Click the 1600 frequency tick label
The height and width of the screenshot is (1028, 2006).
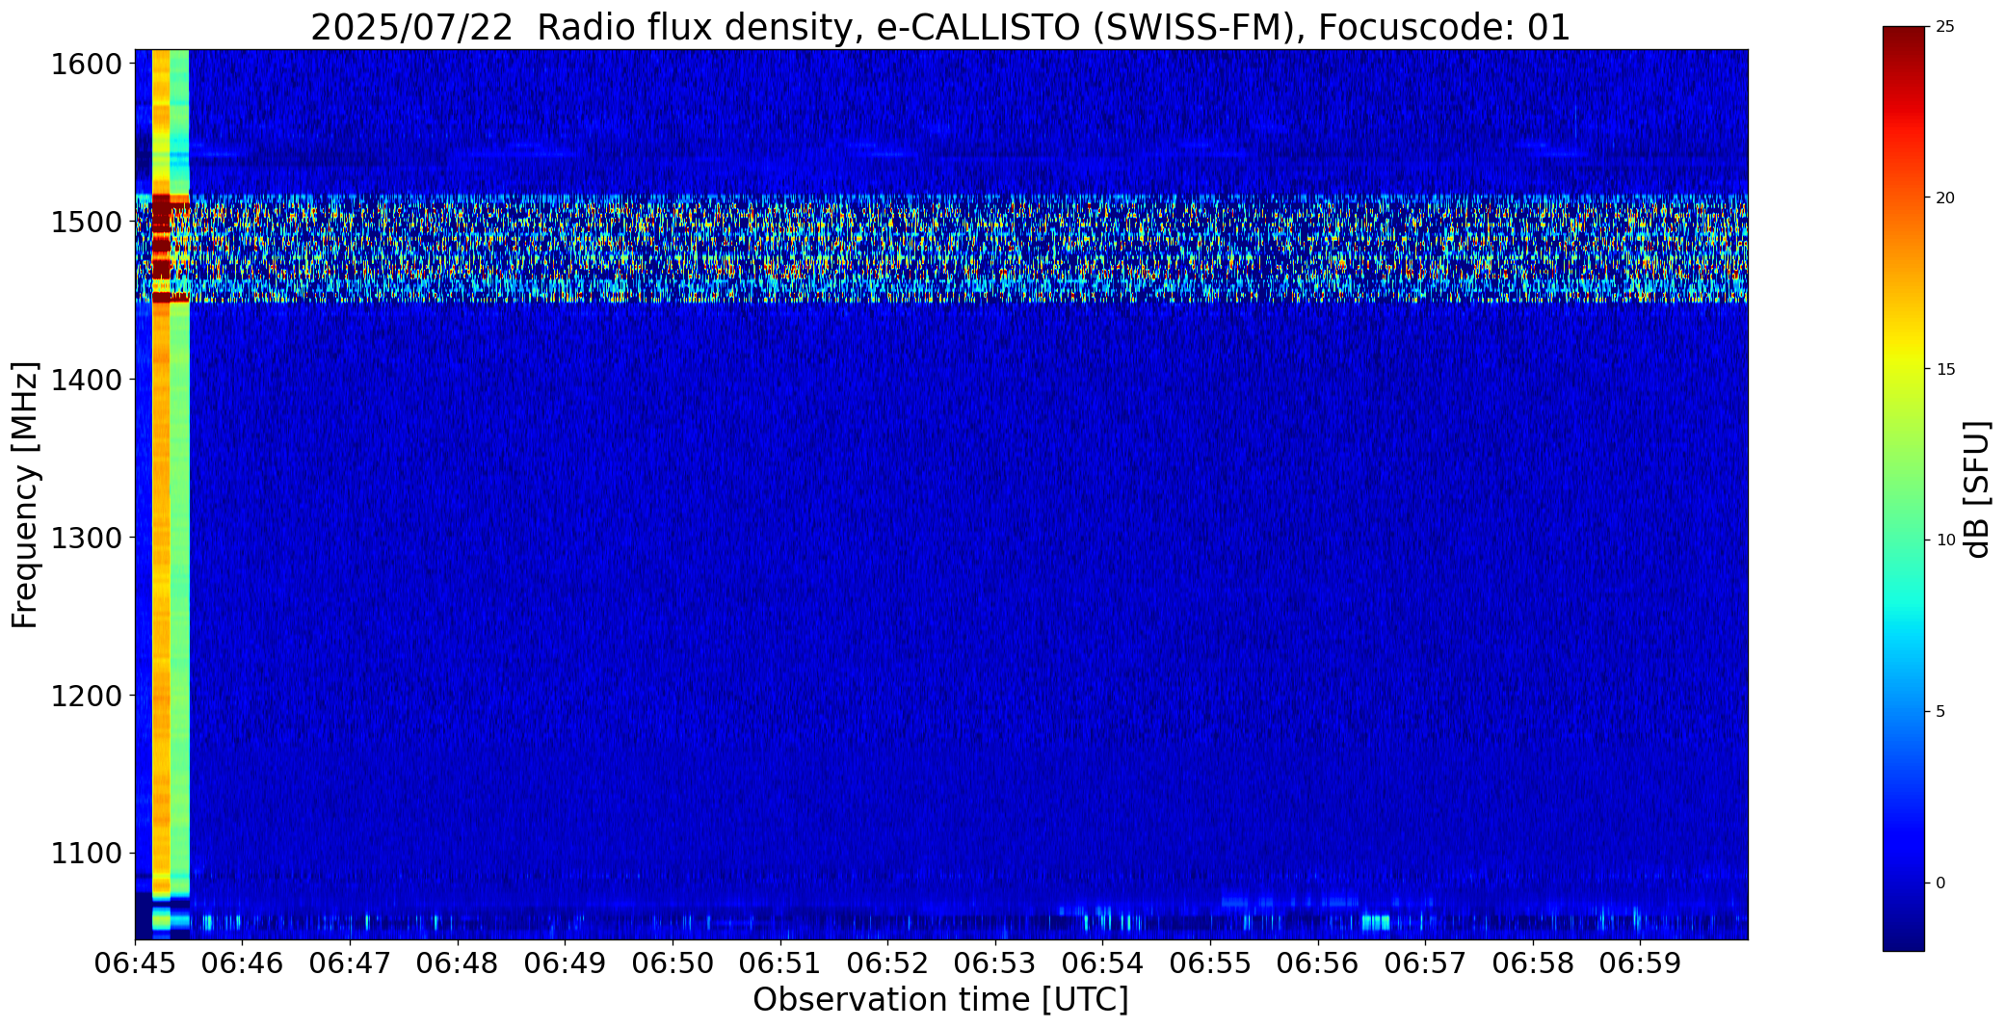87,65
